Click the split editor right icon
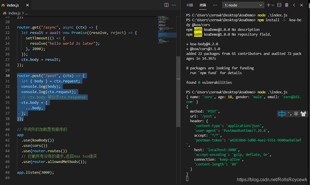The width and height of the screenshot is (310, 185). 166,5
